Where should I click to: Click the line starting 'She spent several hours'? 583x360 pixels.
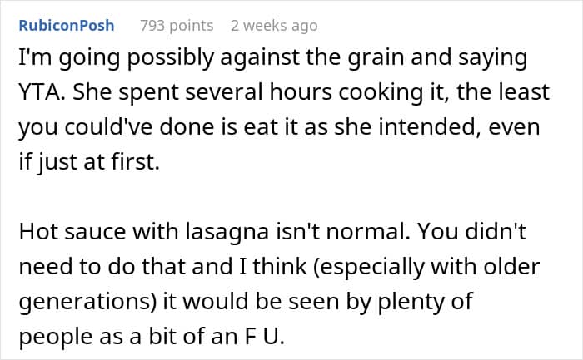click(283, 92)
